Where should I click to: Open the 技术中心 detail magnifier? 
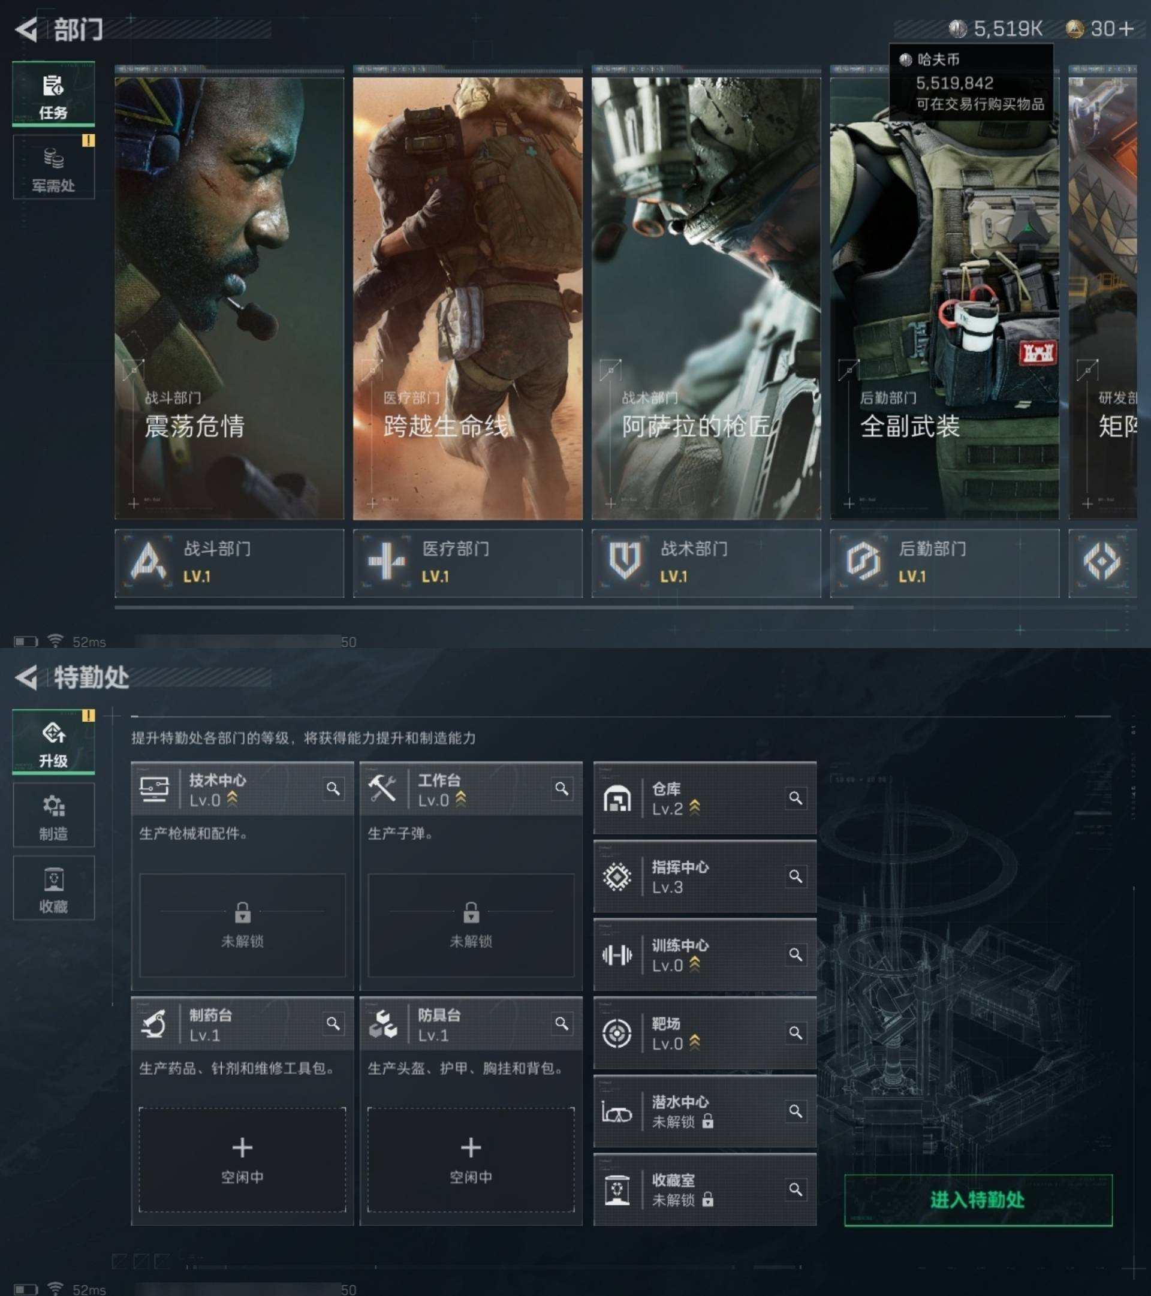click(x=333, y=789)
